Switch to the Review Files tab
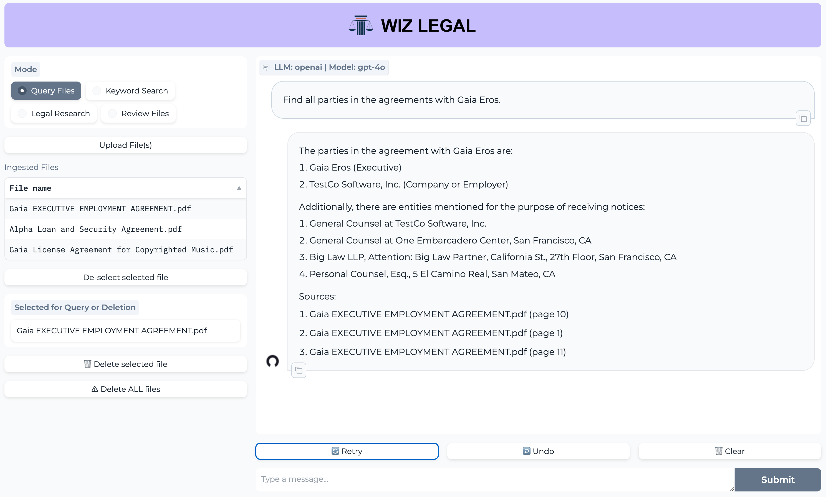The image size is (826, 497). pos(145,113)
